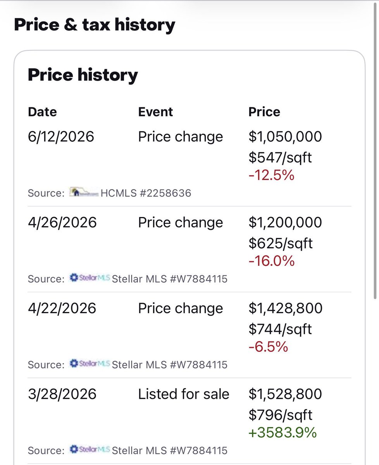Image resolution: width=379 pixels, height=465 pixels.
Task: Click the HCMLS logo icon
Action: click(x=83, y=192)
